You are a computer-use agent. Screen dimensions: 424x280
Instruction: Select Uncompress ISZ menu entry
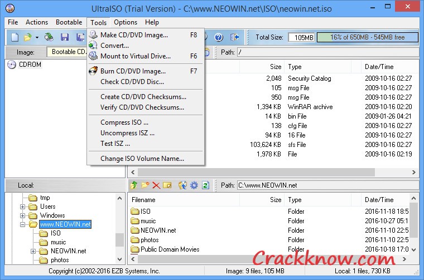click(x=146, y=133)
